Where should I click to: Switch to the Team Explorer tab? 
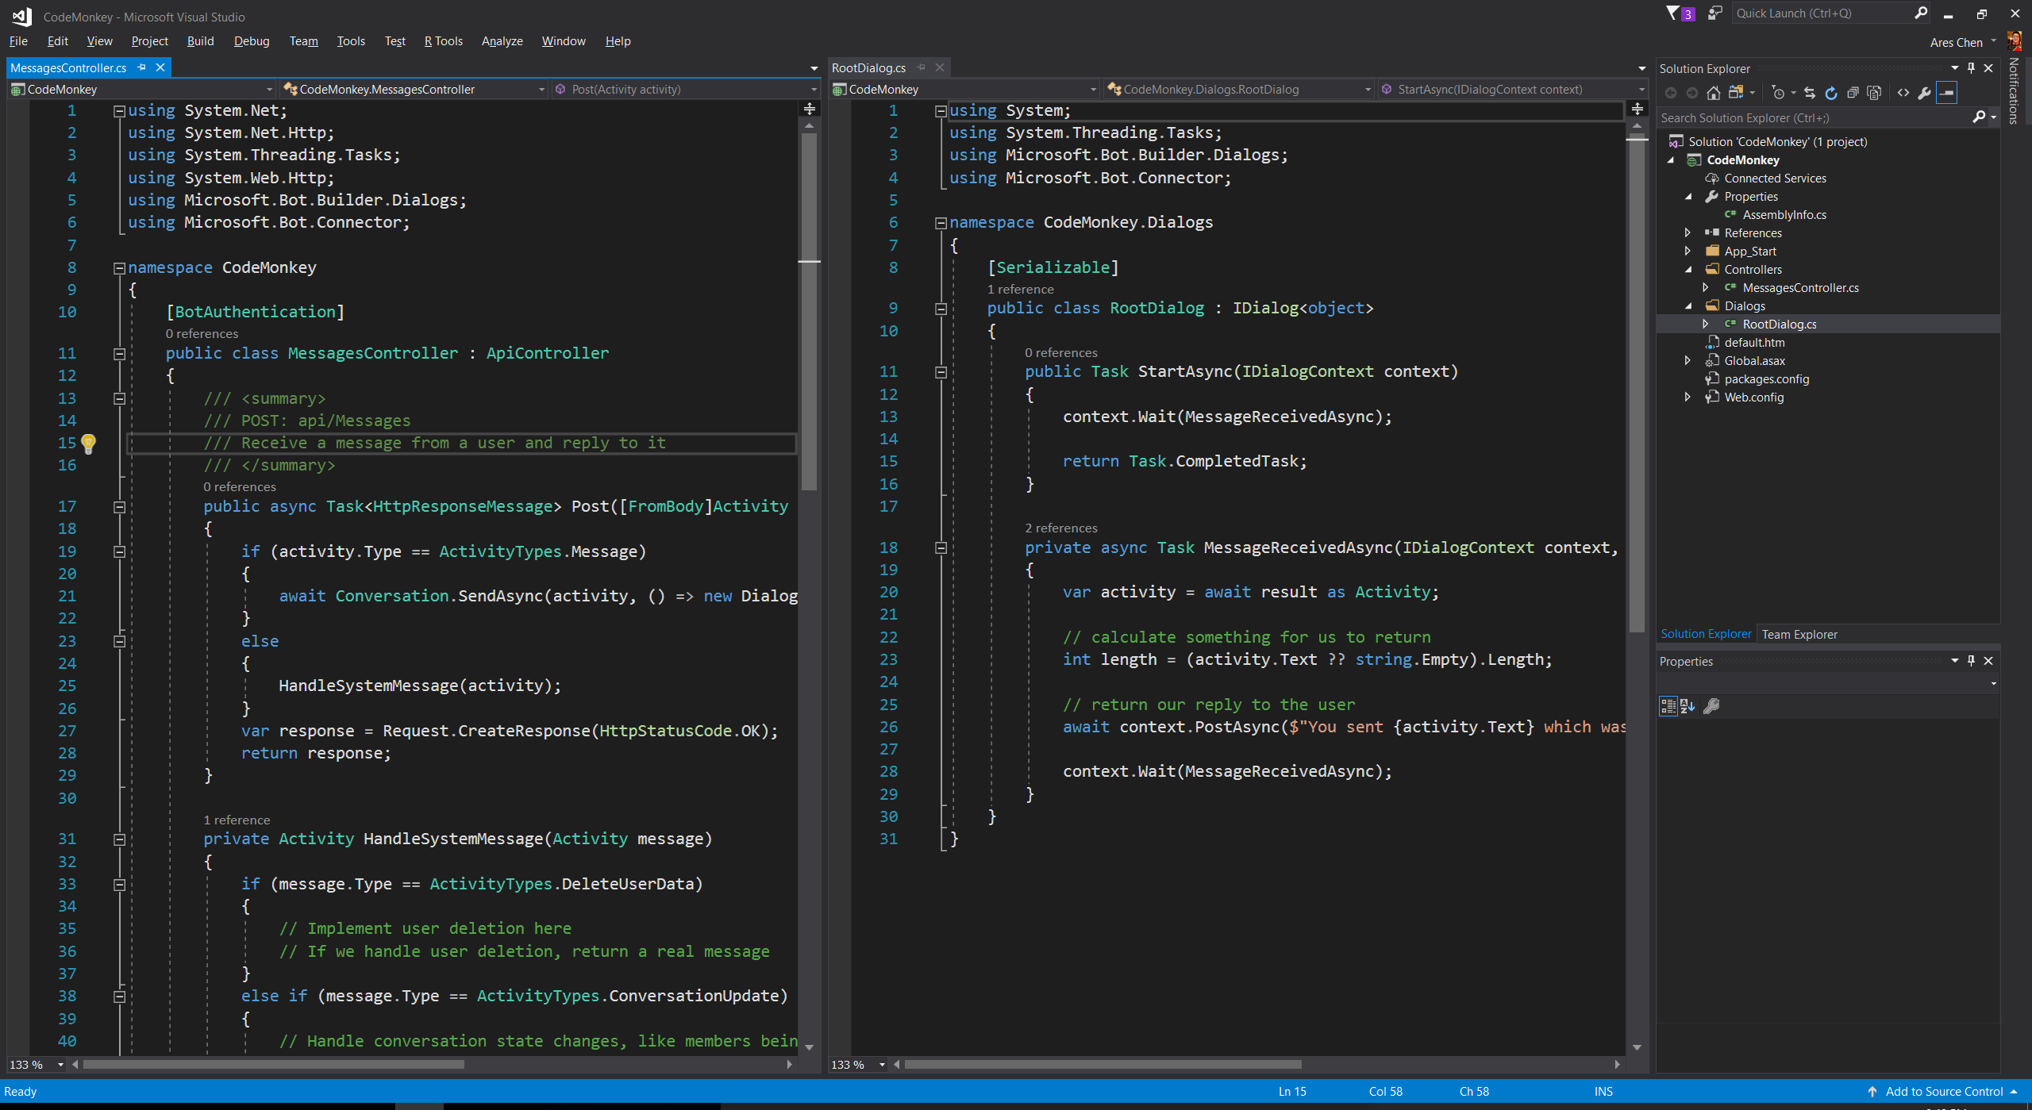(x=1799, y=634)
